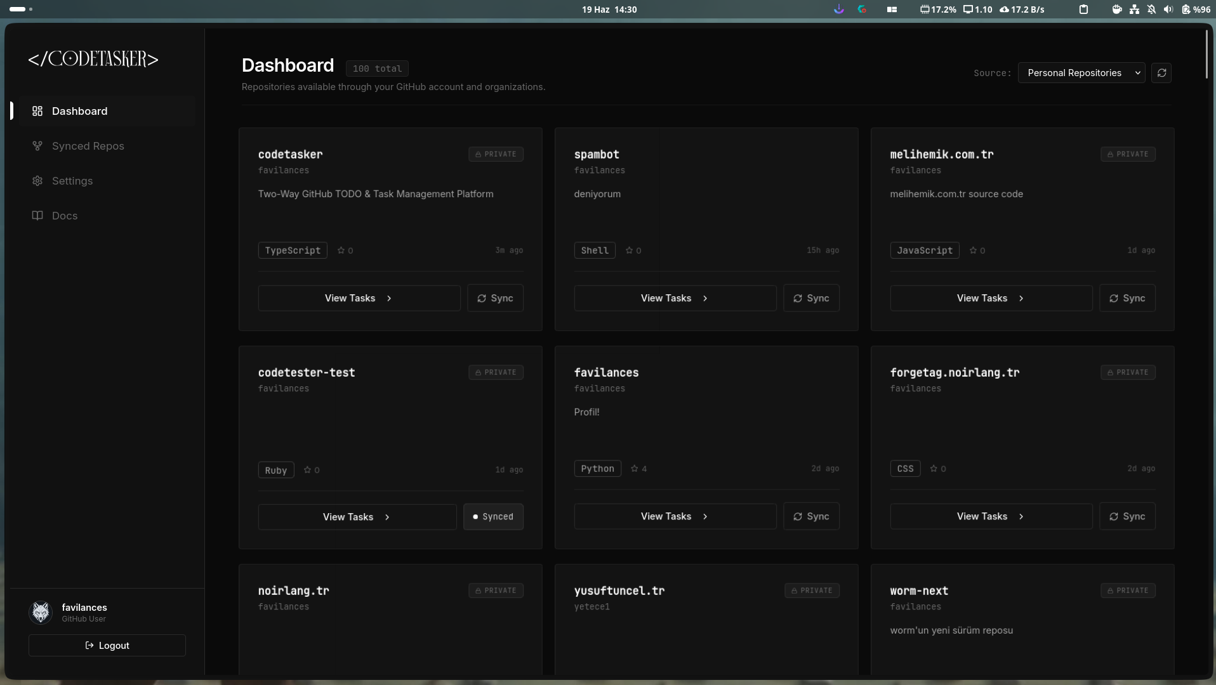Click the noirlang.tr repository title
1216x685 pixels.
coord(293,590)
